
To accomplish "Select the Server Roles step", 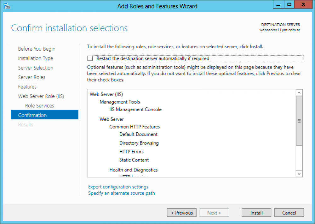I will click(31, 77).
